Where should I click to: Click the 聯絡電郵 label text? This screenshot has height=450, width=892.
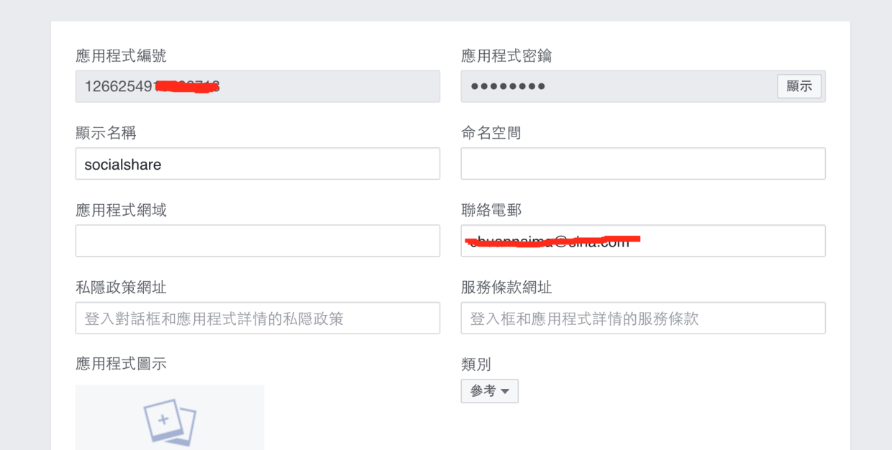[491, 210]
